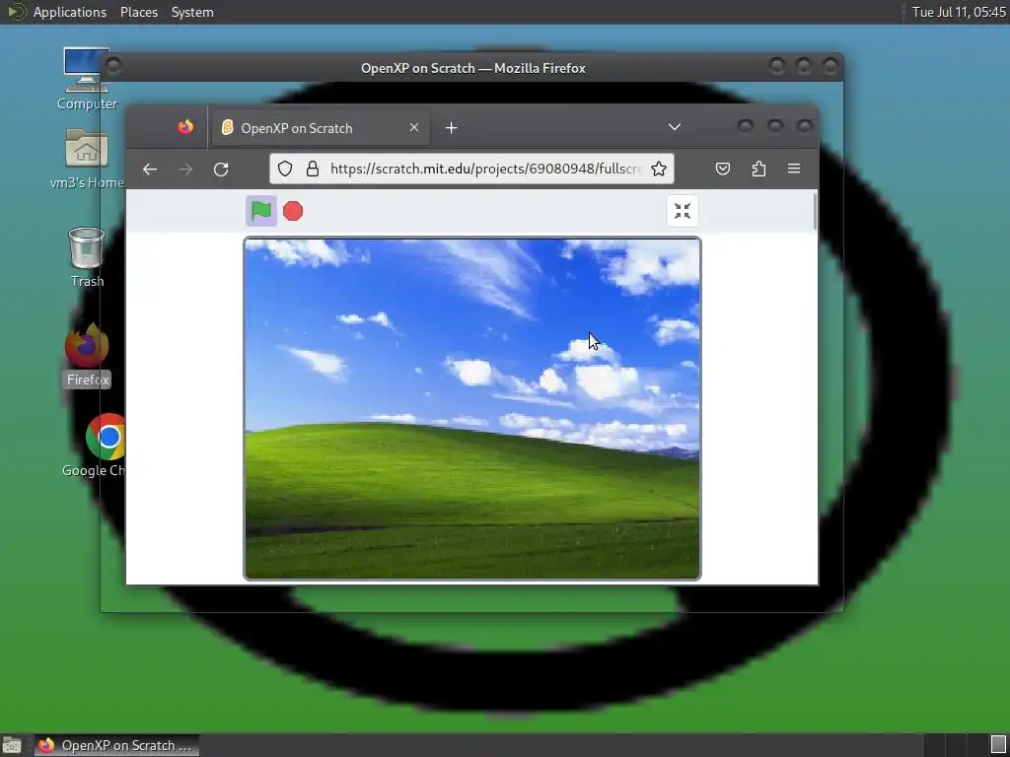The width and height of the screenshot is (1010, 757).
Task: Click the clock showing Tue Jul 11
Action: tap(959, 12)
